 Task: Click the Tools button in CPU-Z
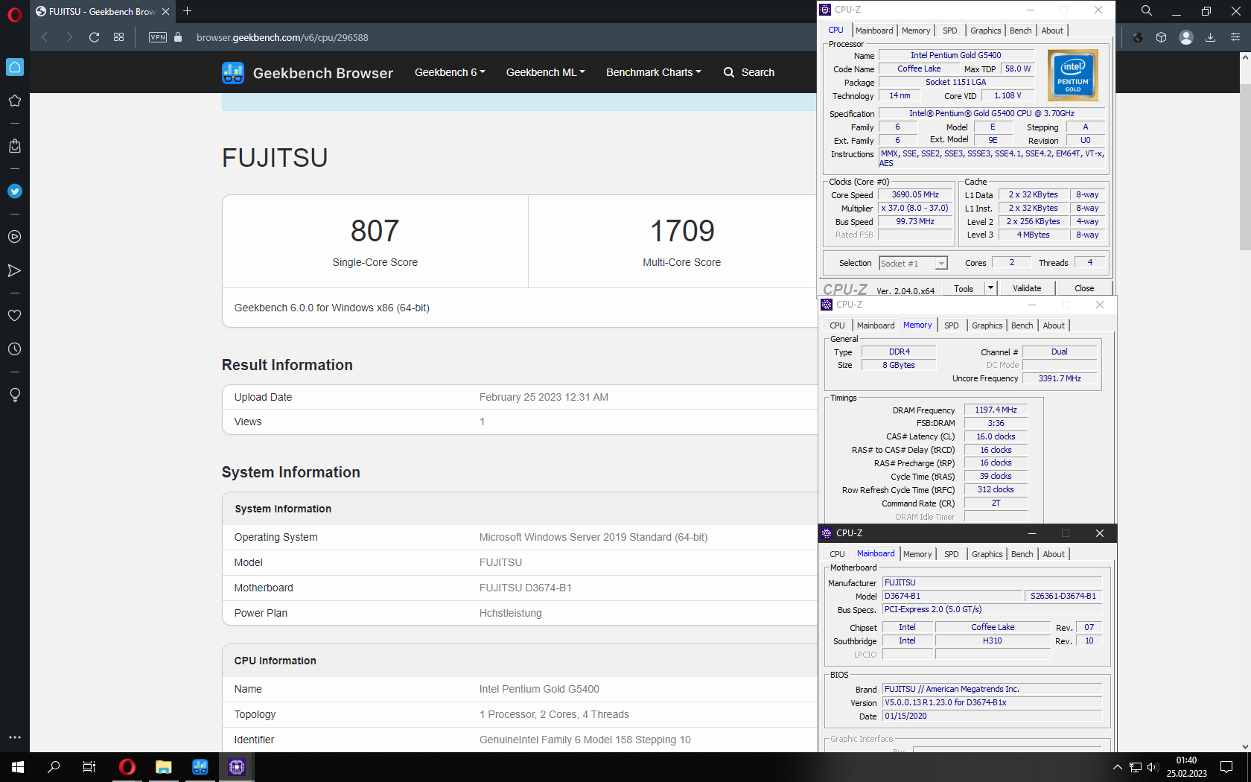click(964, 288)
